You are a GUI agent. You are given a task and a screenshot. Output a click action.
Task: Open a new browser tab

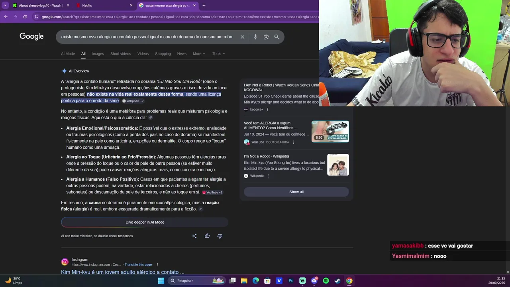point(204,6)
